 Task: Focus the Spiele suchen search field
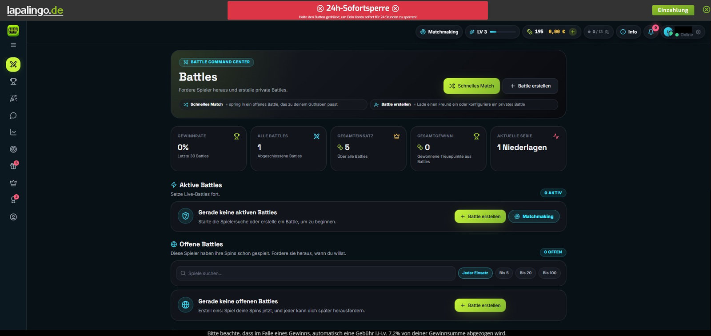(x=316, y=273)
